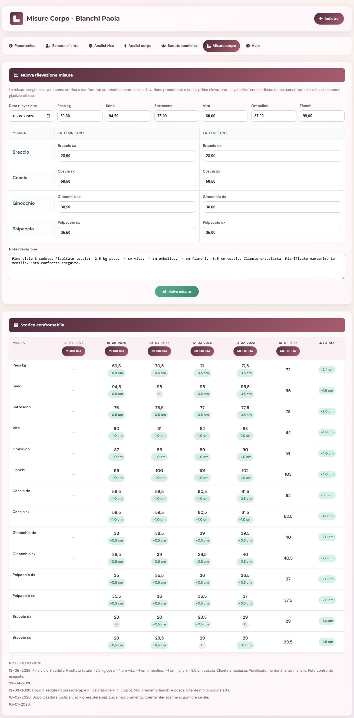354x718 pixels.
Task: Click the Peso kg total badge -2,4 cm
Action: click(327, 370)
